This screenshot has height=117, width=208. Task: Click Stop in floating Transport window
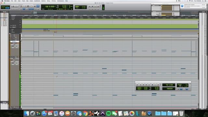tap(152, 84)
